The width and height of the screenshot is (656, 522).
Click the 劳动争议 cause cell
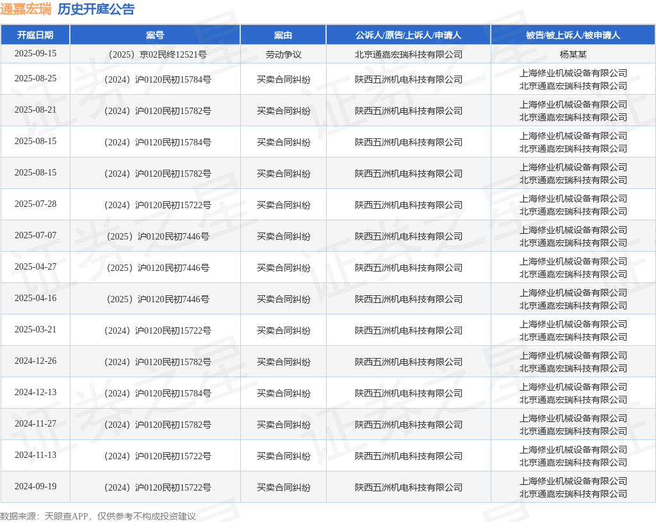283,54
